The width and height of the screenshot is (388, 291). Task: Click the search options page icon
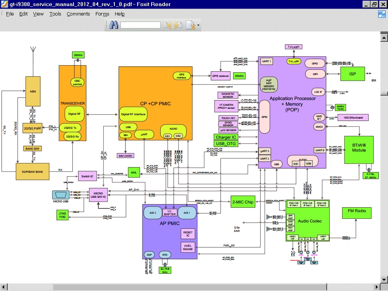[x=190, y=25]
